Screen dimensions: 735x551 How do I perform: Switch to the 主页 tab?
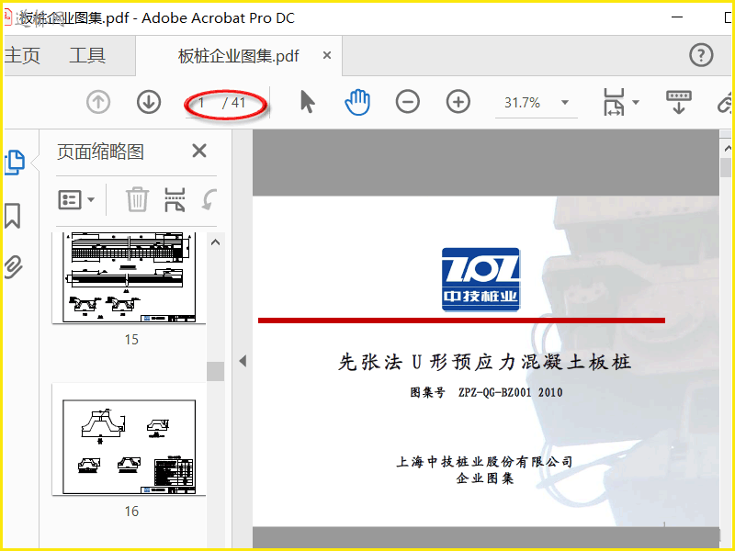(22, 55)
